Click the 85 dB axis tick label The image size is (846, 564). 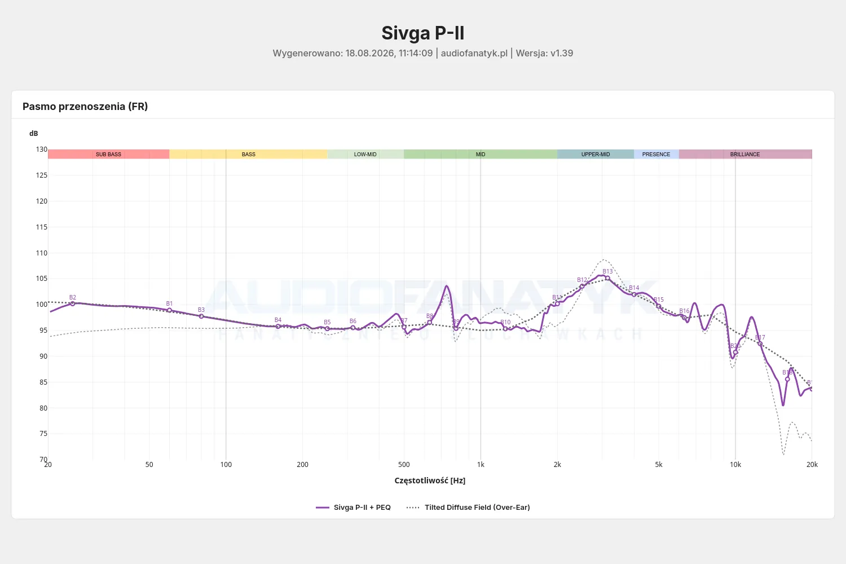[x=43, y=382]
